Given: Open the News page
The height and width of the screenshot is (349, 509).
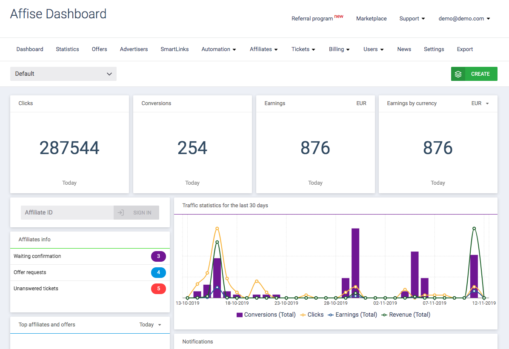Looking at the screenshot, I should [x=404, y=49].
